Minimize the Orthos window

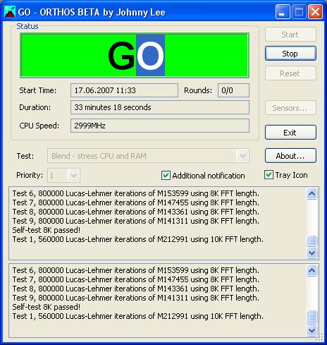pyautogui.click(x=283, y=11)
